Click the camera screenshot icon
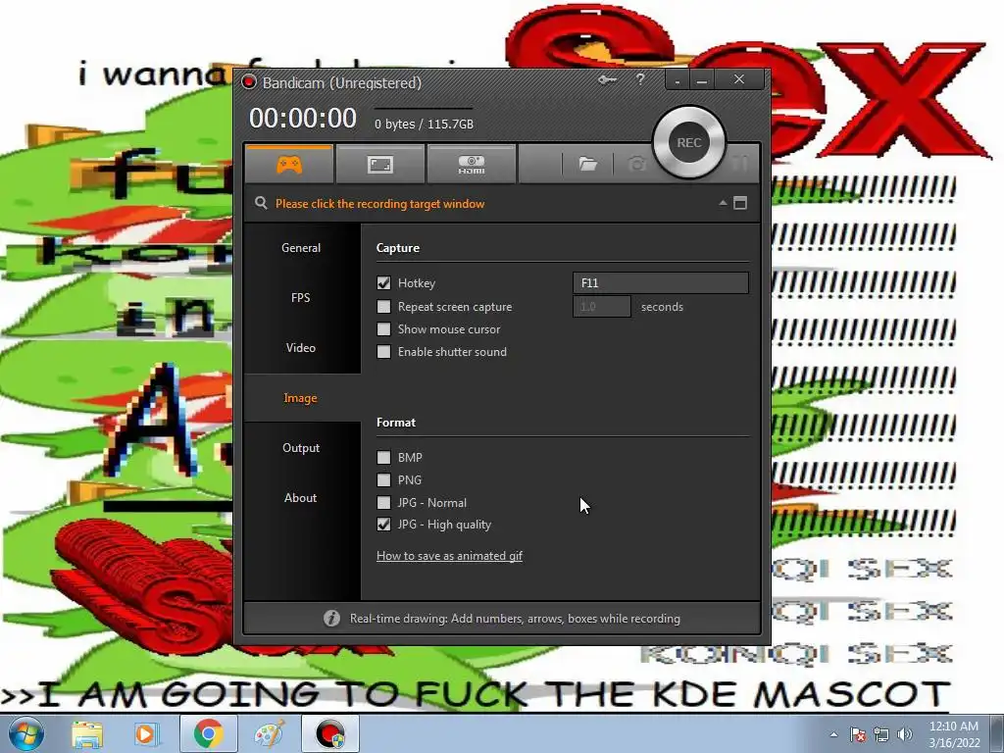The width and height of the screenshot is (1004, 753). click(636, 165)
